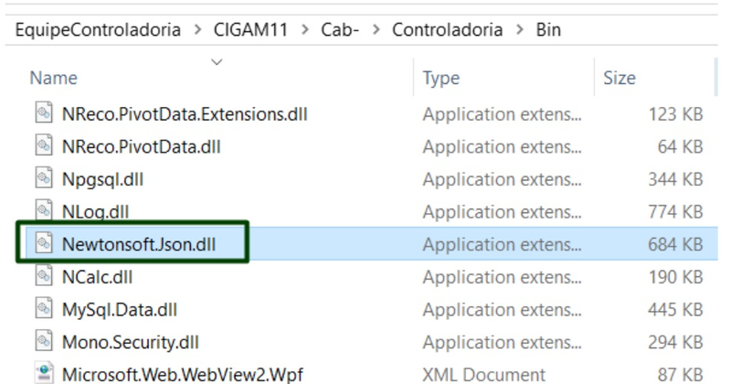Click the Npgsql.dll file icon

click(x=44, y=178)
